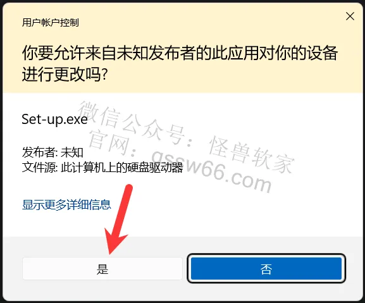Click the 允许 word in the heading

coord(70,53)
